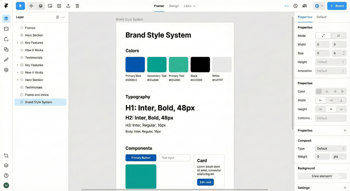Switch to the Design tab

pyautogui.click(x=174, y=6)
